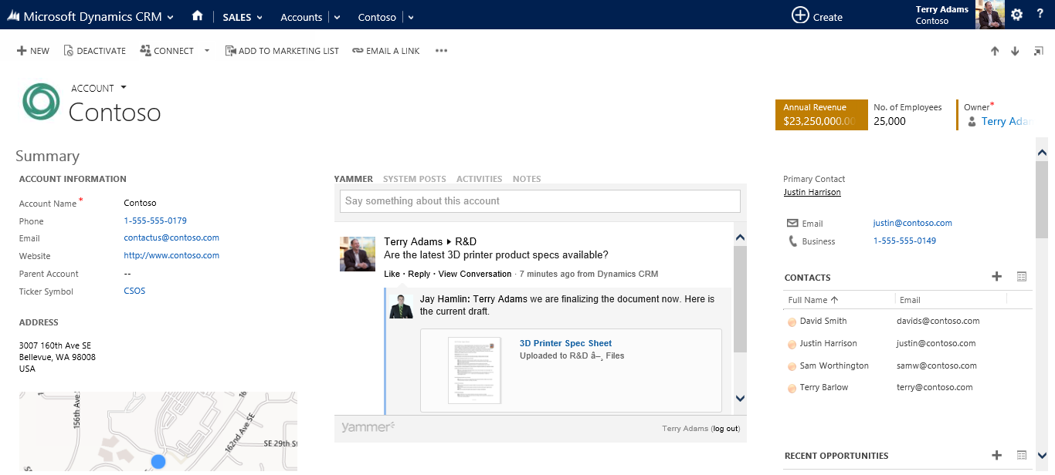The image size is (1055, 475).
Task: Click ADD TO MARKETING LIST command
Action: click(282, 51)
